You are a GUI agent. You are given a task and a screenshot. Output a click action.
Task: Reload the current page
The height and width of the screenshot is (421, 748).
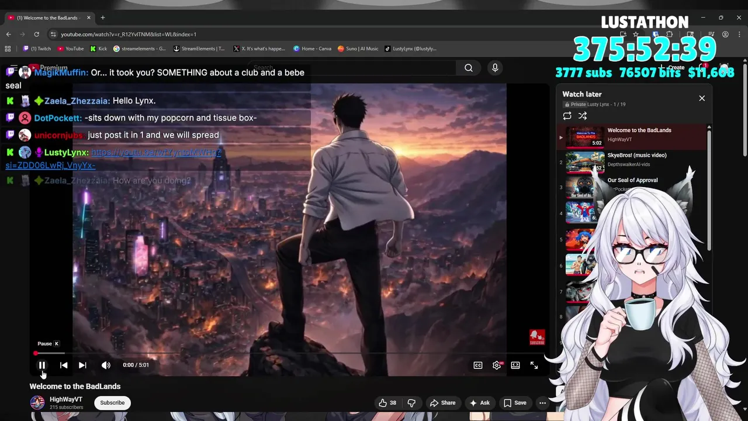click(36, 34)
